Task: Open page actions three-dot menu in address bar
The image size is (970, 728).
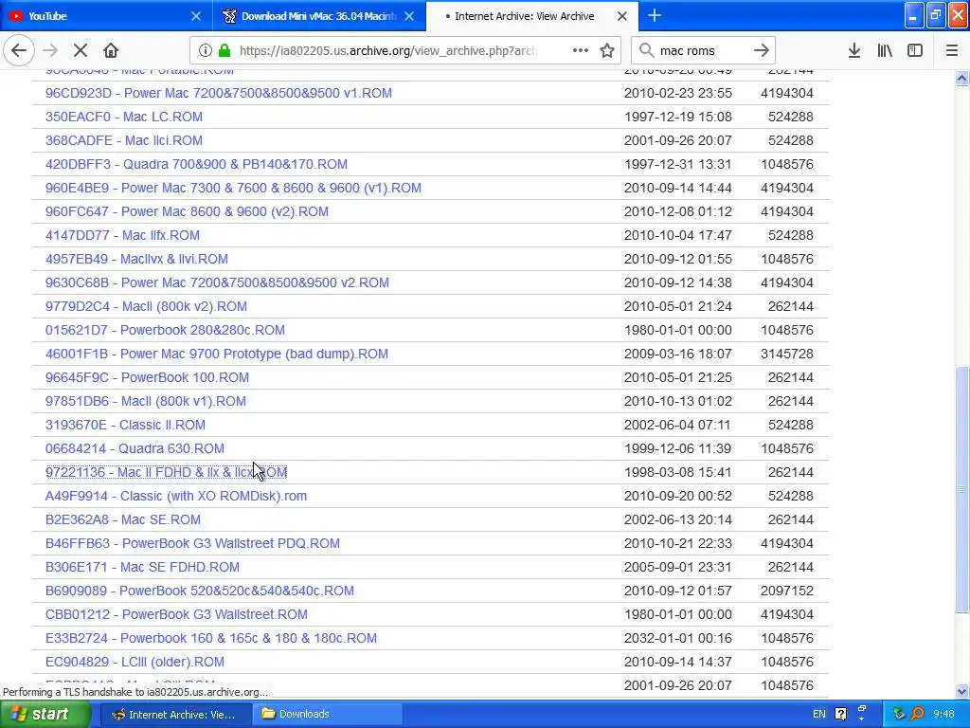Action: point(581,51)
